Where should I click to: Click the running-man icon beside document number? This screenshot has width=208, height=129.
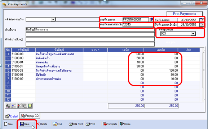[151, 19]
